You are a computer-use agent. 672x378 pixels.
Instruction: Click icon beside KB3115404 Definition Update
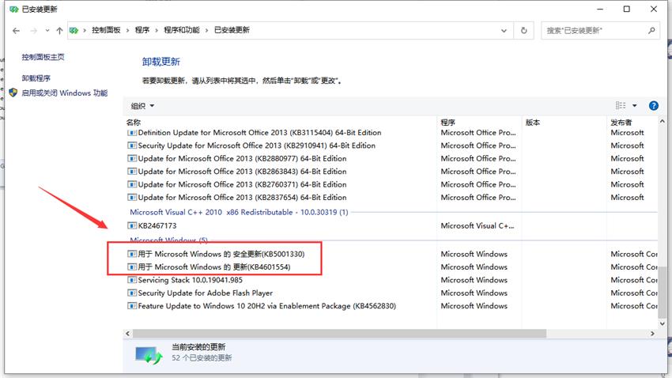[132, 133]
